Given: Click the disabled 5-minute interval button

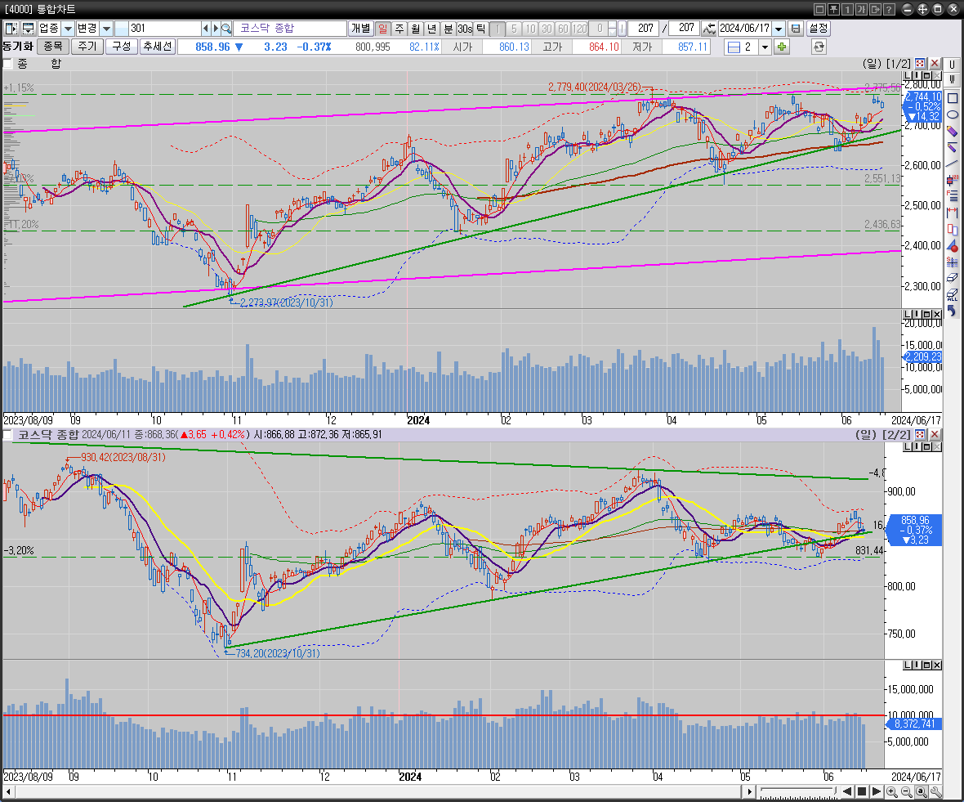Looking at the screenshot, I should pos(514,29).
